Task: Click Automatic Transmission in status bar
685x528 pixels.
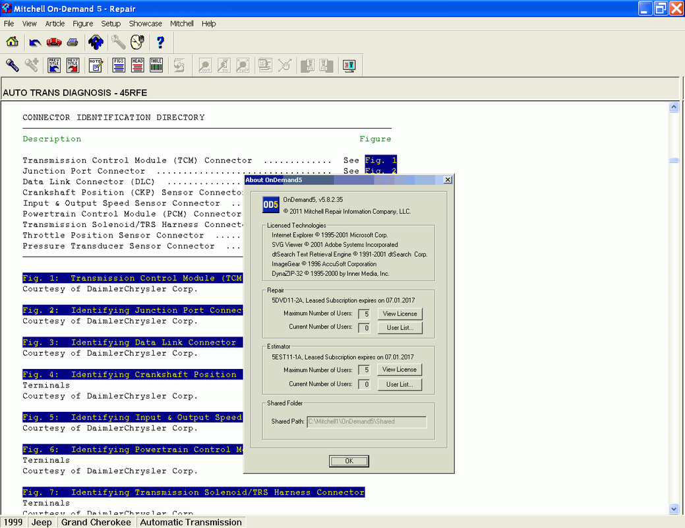Action: point(191,522)
